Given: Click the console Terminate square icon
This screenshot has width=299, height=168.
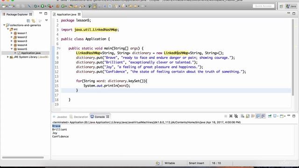Looking at the screenshot, I should pyautogui.click(x=226, y=116).
